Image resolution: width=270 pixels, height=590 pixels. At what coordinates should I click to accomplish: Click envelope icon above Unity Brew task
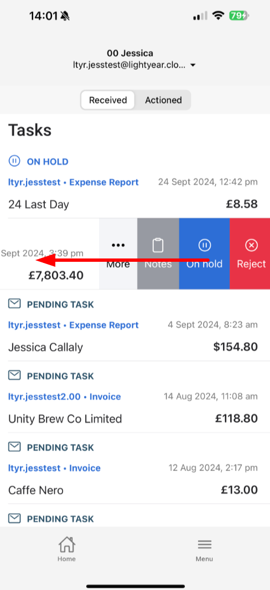click(14, 375)
